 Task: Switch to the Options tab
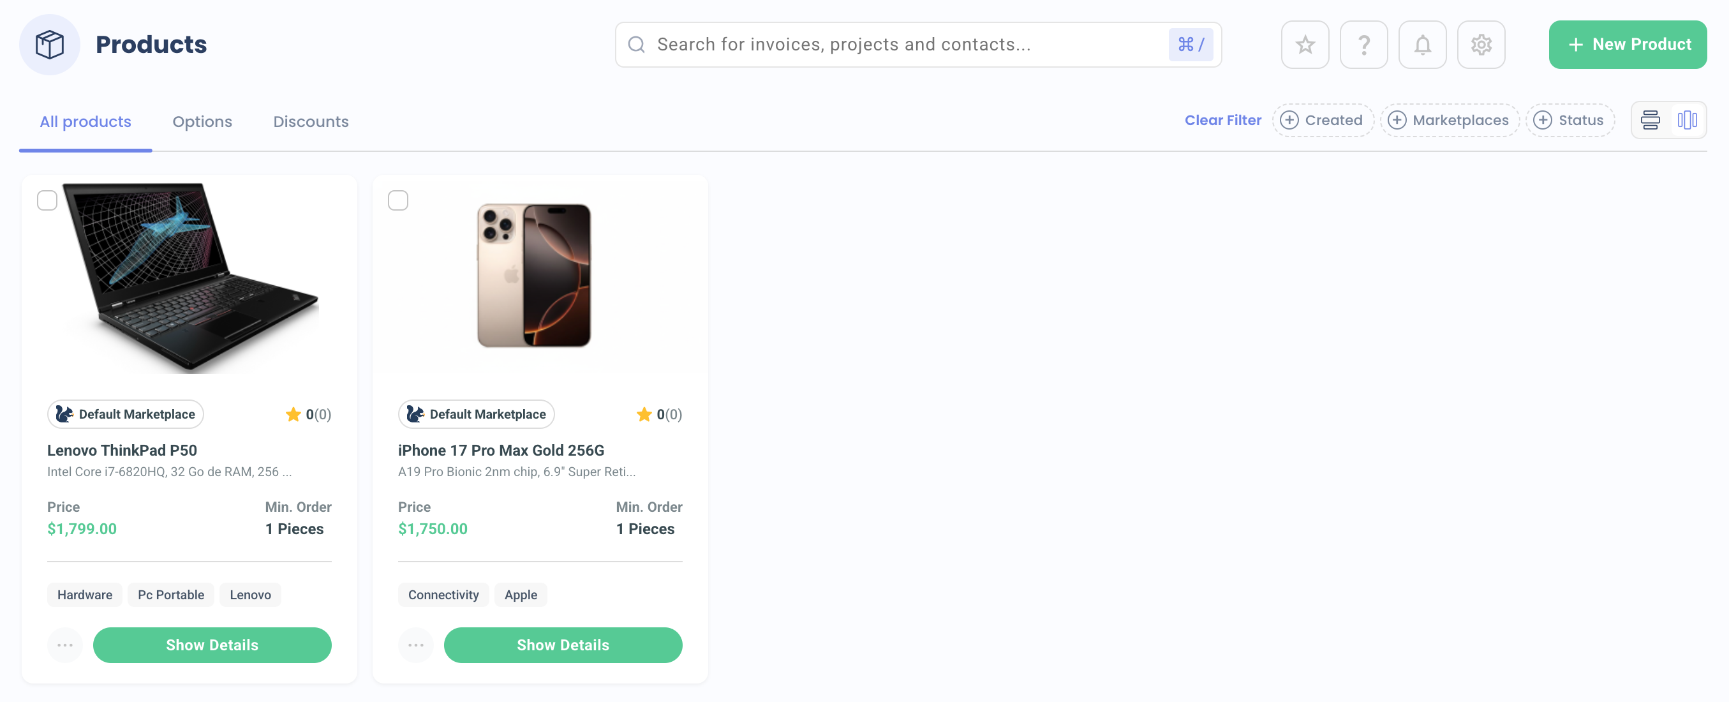pyautogui.click(x=202, y=121)
